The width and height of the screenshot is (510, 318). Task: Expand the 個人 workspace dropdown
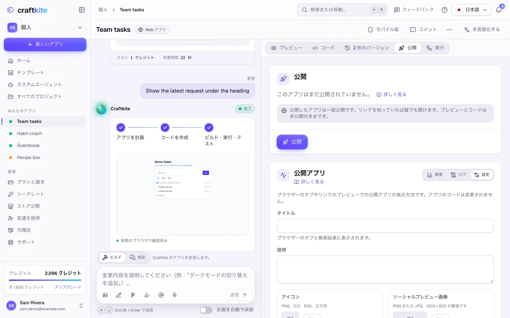click(45, 28)
